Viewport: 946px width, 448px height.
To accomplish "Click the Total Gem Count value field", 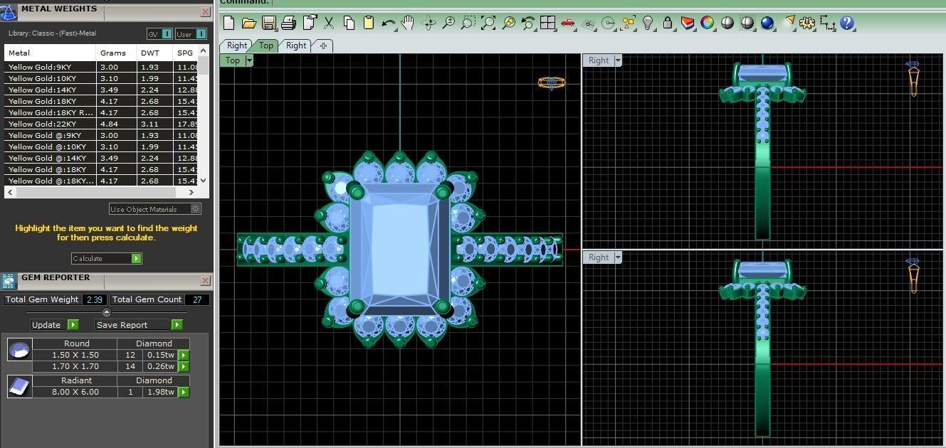I will pos(197,299).
